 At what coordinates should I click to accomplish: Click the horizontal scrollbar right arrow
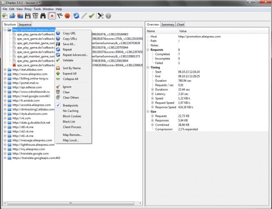coord(140,203)
